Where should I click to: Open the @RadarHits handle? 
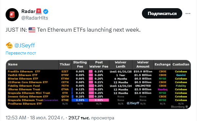[35, 18]
